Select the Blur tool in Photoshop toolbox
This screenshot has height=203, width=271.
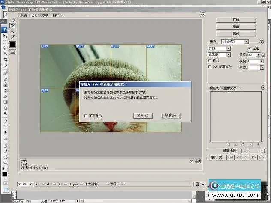tap(5, 108)
